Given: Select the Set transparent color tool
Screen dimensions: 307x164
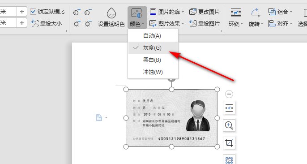Looking at the screenshot, I should coord(111,17).
